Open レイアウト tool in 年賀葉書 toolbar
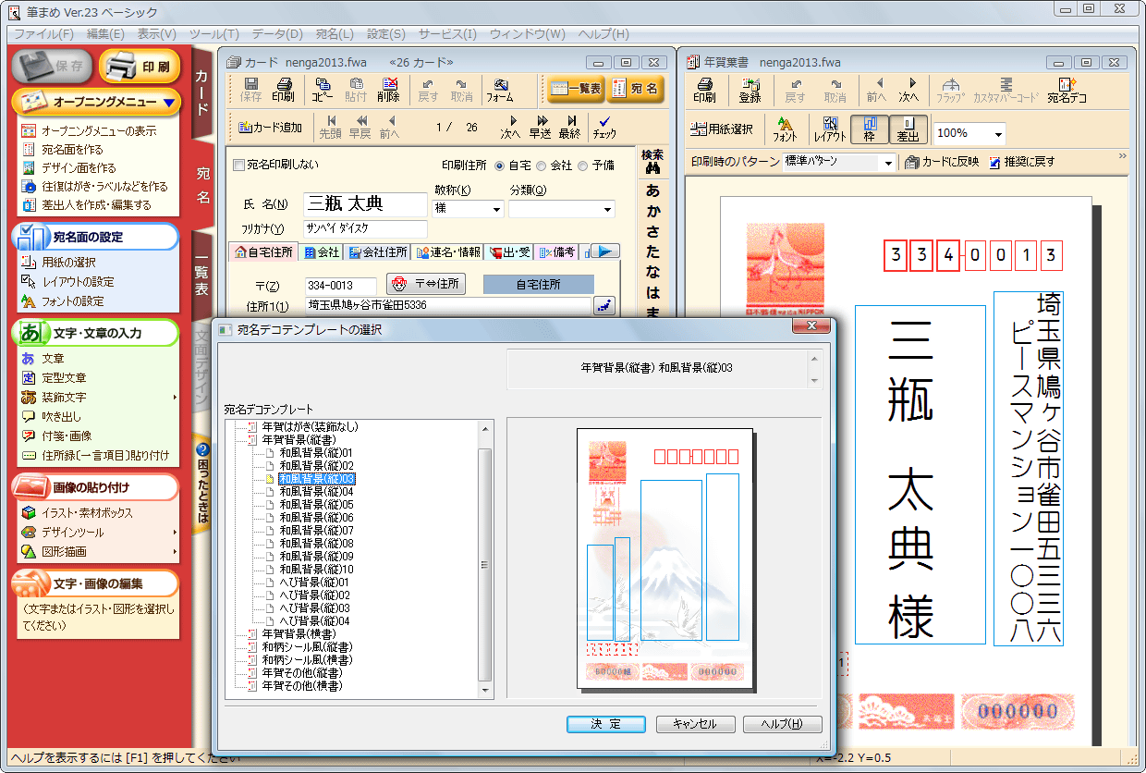Viewport: 1146px width, 773px height. pyautogui.click(x=830, y=130)
